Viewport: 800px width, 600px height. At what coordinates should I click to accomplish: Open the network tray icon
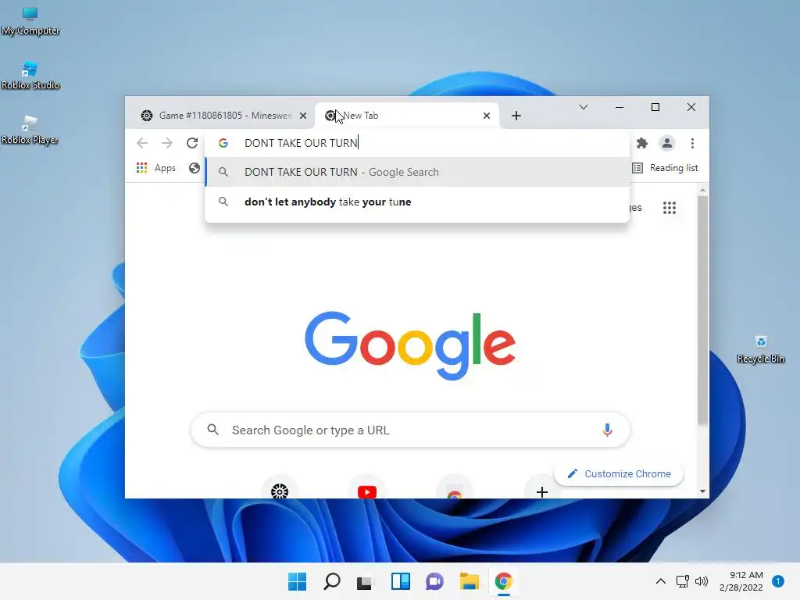682,581
